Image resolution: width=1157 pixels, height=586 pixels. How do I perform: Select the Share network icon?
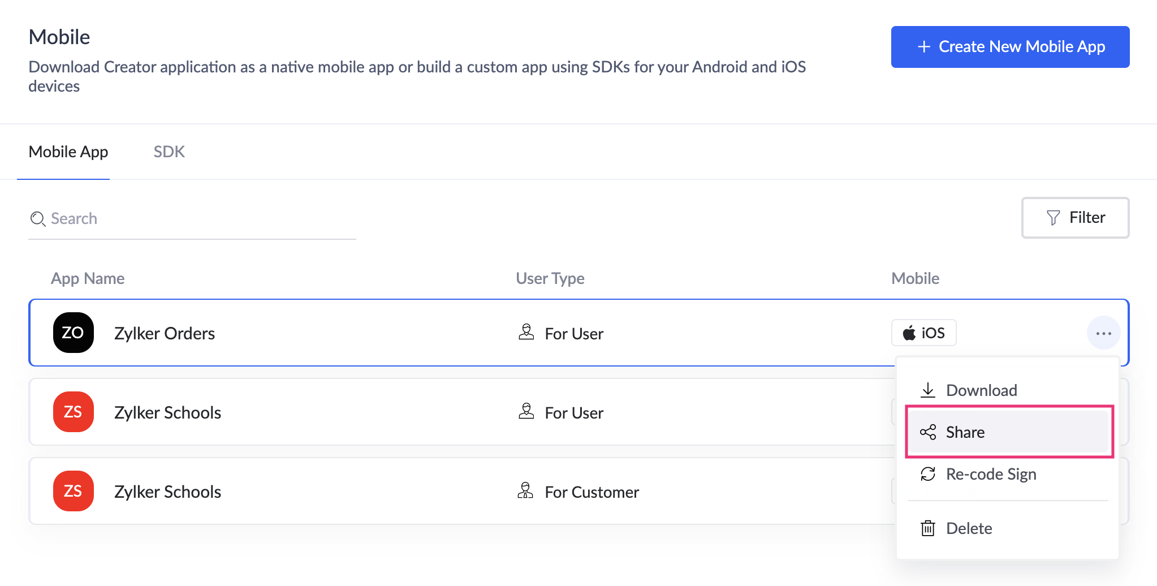[927, 432]
